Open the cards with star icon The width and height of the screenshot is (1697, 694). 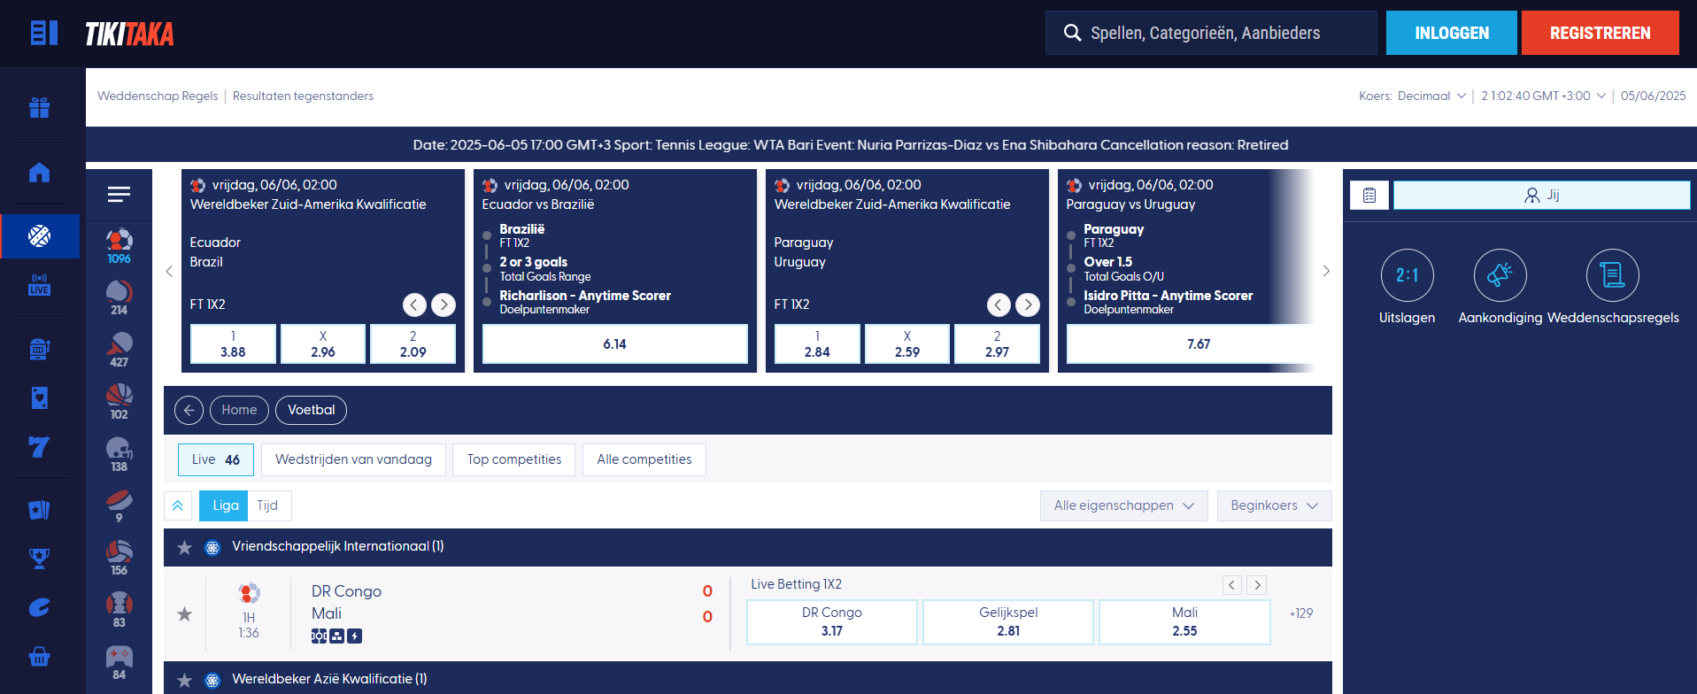[x=39, y=510]
